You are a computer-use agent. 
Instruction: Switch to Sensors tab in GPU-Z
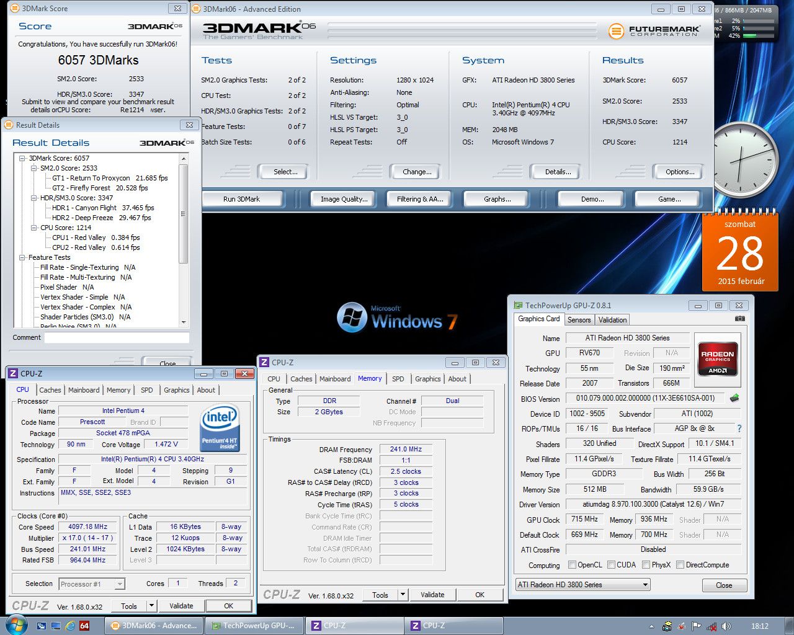coord(579,320)
